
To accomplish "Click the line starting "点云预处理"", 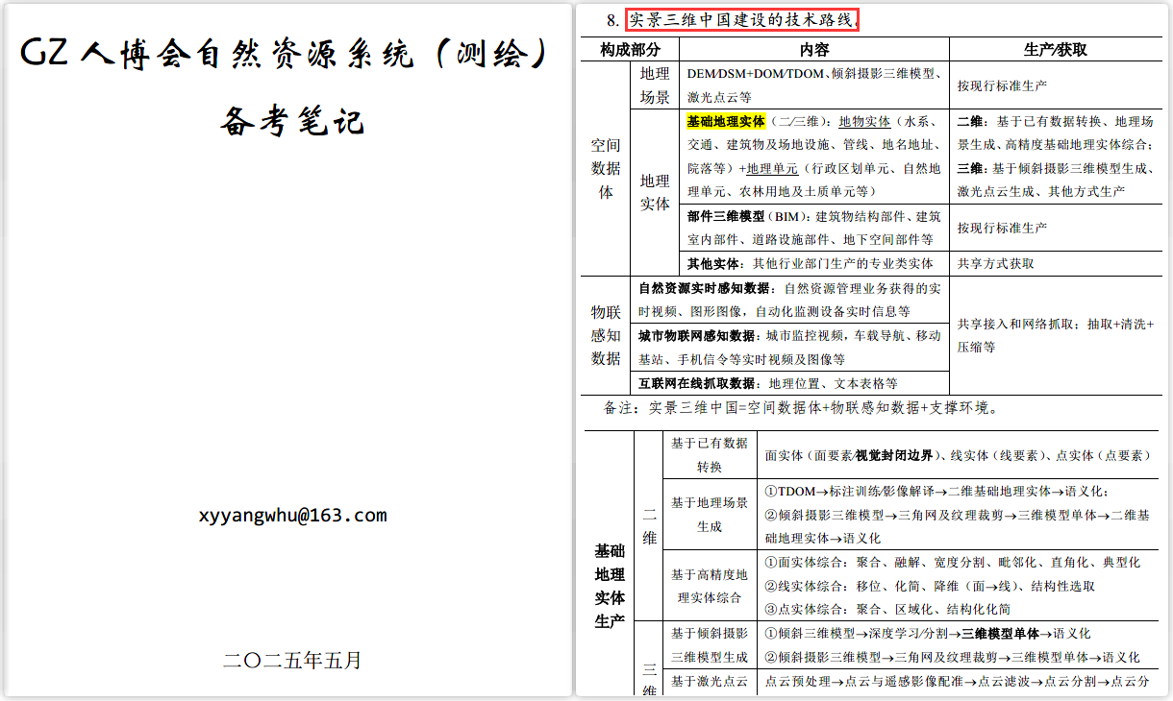I will tap(957, 682).
